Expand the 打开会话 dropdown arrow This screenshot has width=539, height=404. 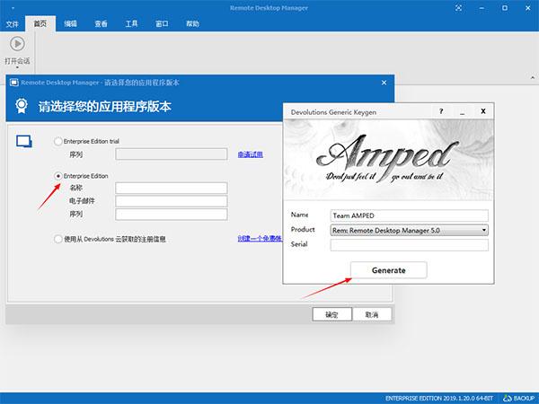pyautogui.click(x=17, y=67)
